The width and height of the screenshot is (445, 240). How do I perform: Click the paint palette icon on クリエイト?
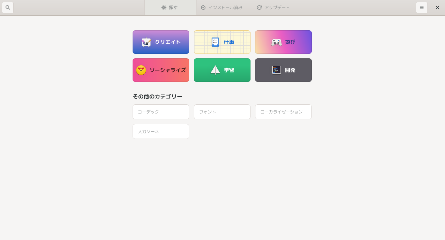[x=147, y=42]
